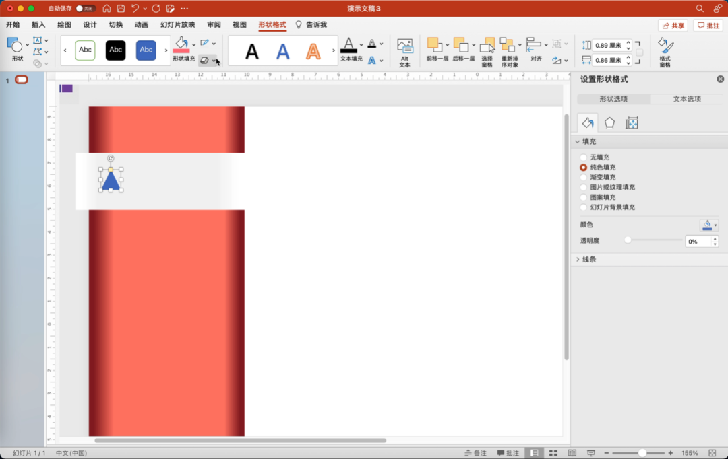728x459 pixels.
Task: Click the text effects glowing A icon
Action: [372, 61]
